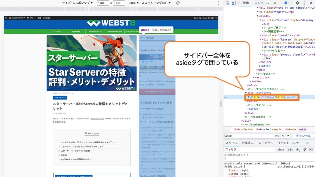Click the キャンセル search button
Viewport: 315px width, 177px height.
pyautogui.click(x=303, y=136)
